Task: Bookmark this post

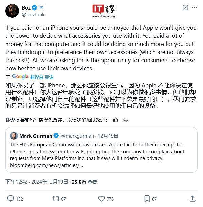Action: 147,199
